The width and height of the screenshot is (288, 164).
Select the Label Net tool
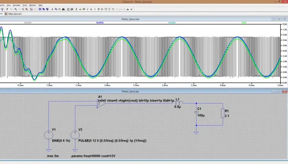[84, 9]
